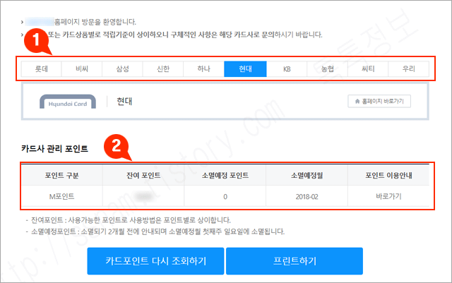Click 카드포인트 다시 조회하기 button
The width and height of the screenshot is (452, 283).
coord(155,261)
